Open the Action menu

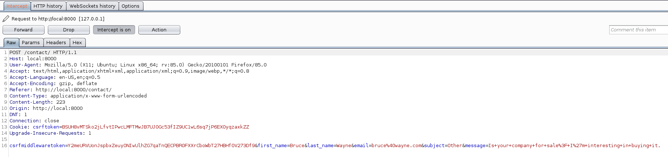point(159,30)
